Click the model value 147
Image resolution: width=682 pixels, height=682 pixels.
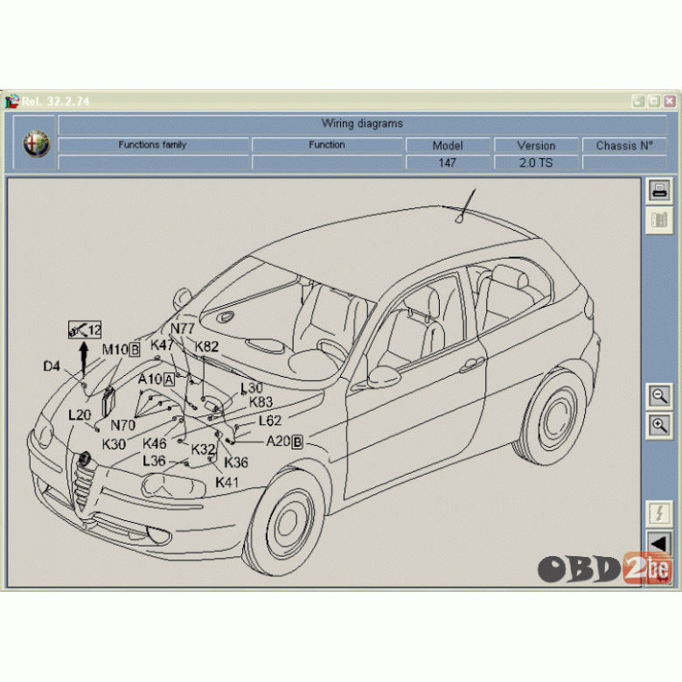point(448,163)
